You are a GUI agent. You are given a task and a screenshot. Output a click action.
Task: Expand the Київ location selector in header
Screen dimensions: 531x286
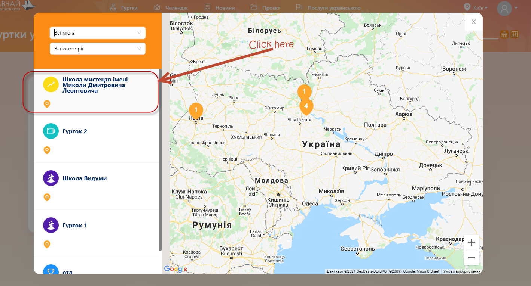click(x=480, y=7)
